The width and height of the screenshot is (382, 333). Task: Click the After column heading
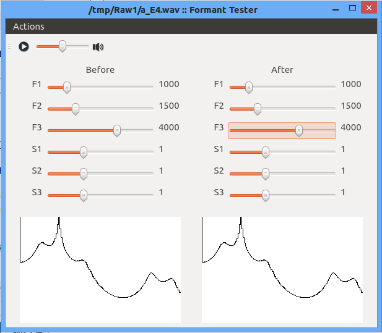[282, 70]
